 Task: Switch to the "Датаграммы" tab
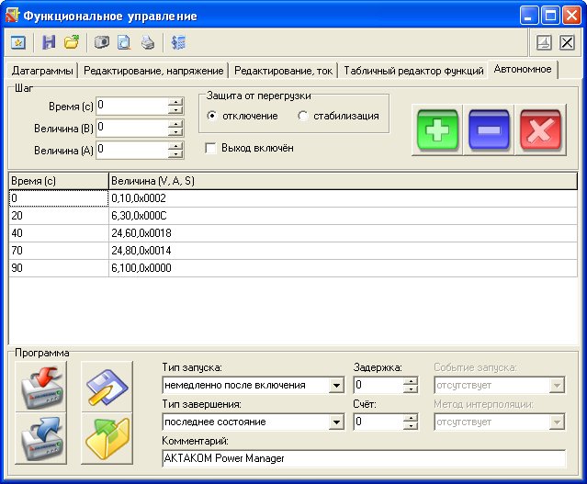tap(43, 70)
